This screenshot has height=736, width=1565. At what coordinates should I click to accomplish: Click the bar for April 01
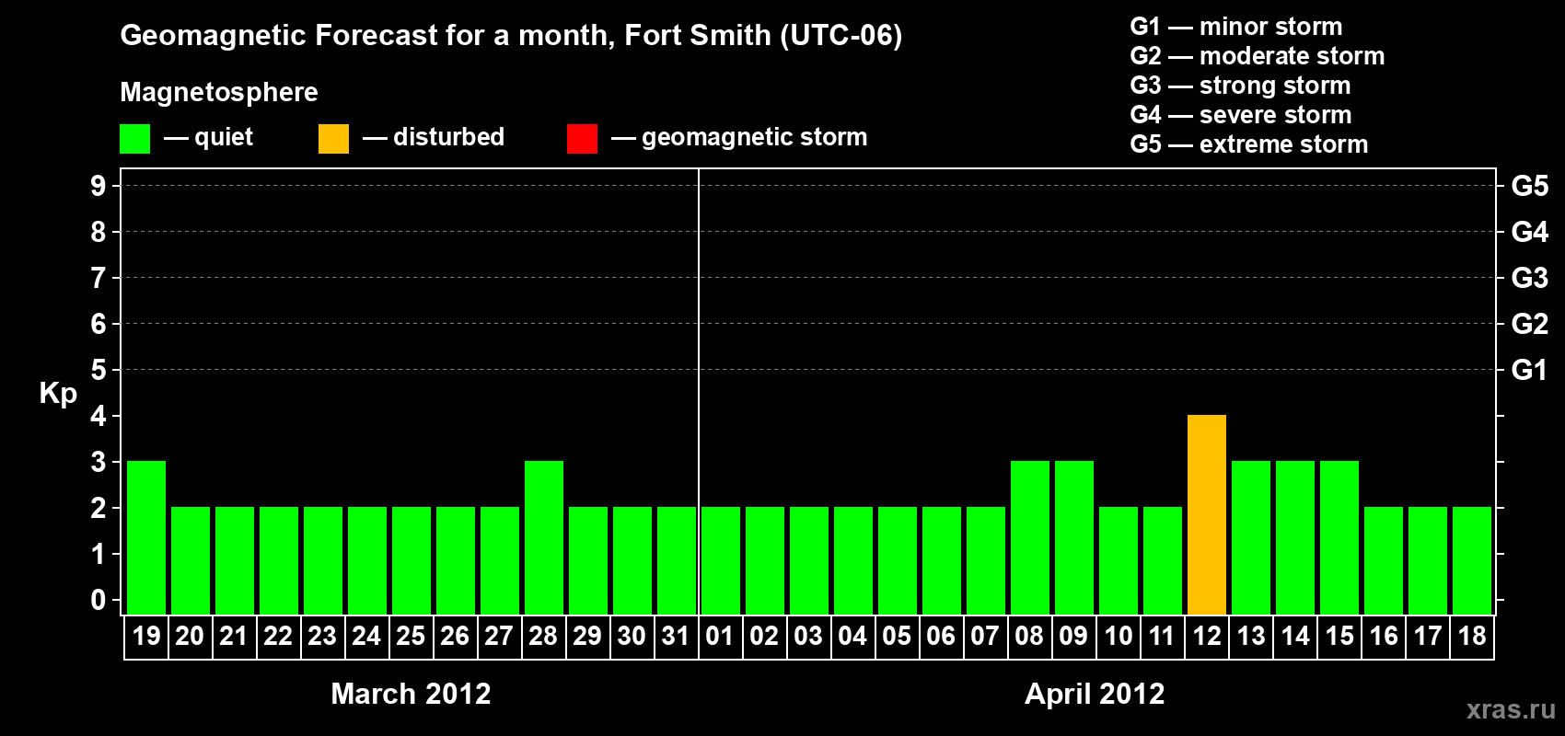(x=721, y=561)
